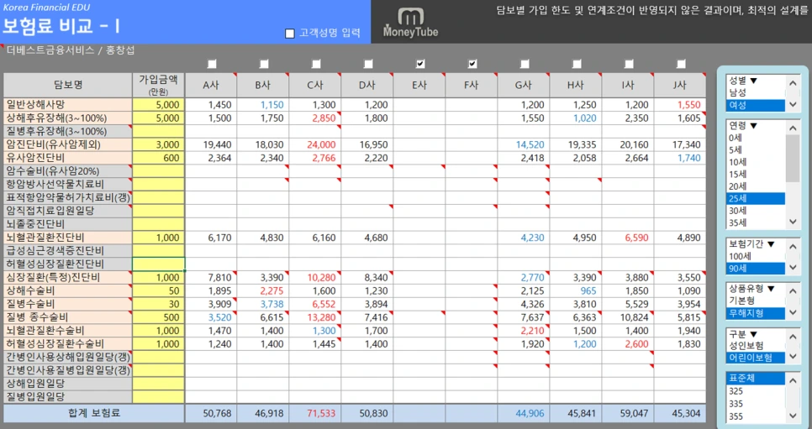Click the MoneyTube logo

coord(411,23)
